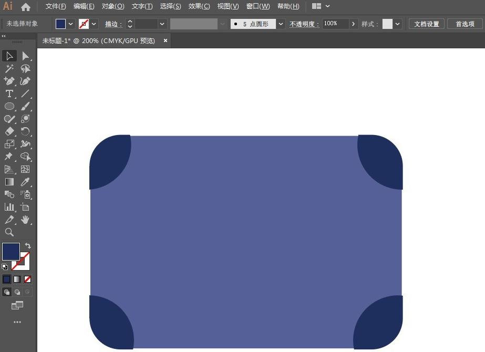Select the Magic Wand tool
The image size is (485, 352).
pyautogui.click(x=9, y=68)
